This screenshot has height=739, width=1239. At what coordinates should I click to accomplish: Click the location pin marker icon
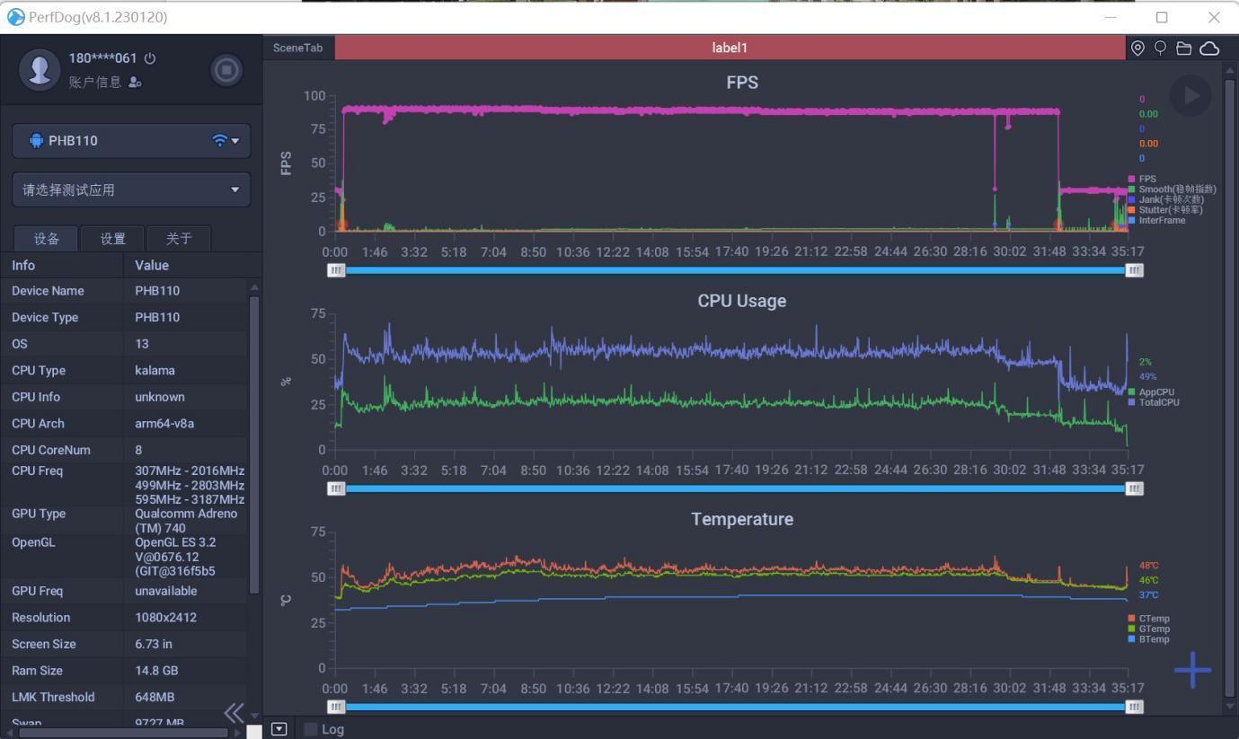[x=1137, y=48]
